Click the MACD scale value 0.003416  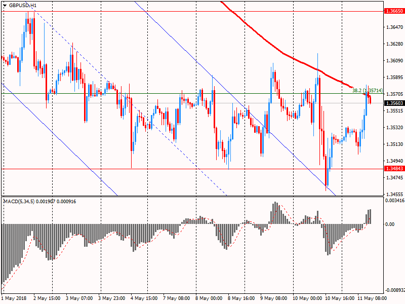395,200
